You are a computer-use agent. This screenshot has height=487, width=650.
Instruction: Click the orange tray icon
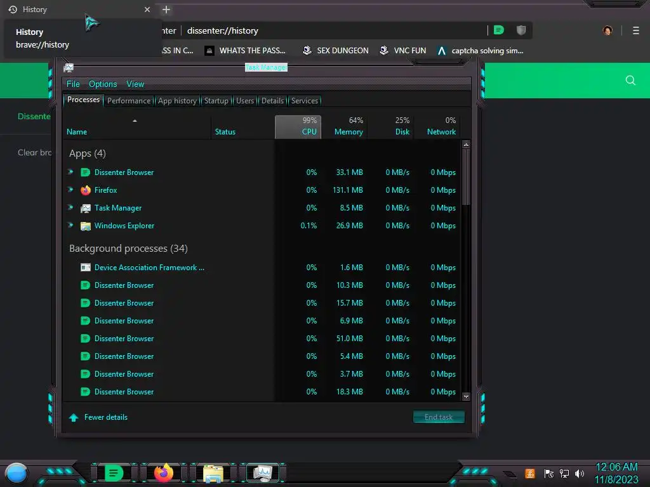point(530,473)
